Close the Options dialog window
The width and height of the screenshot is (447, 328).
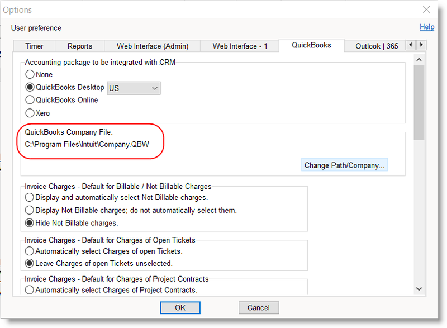click(x=426, y=10)
